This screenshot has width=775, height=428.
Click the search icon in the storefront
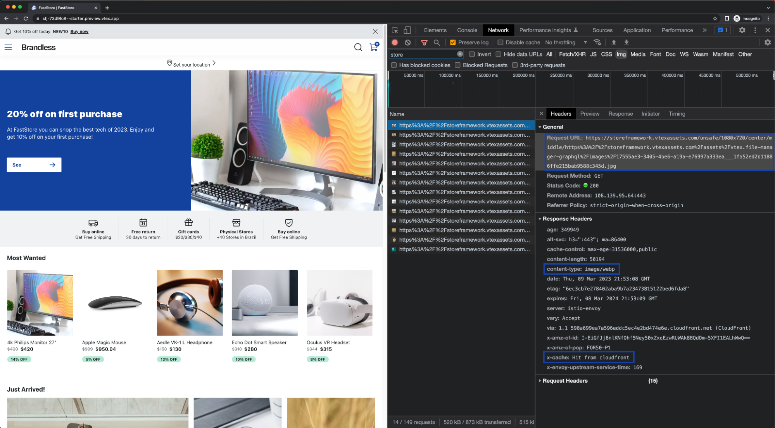pos(358,47)
